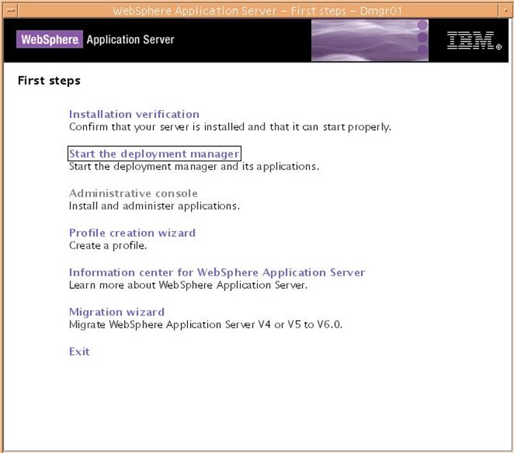Click the Application Server banner text
Image resolution: width=514 pixels, height=453 pixels.
tap(130, 39)
